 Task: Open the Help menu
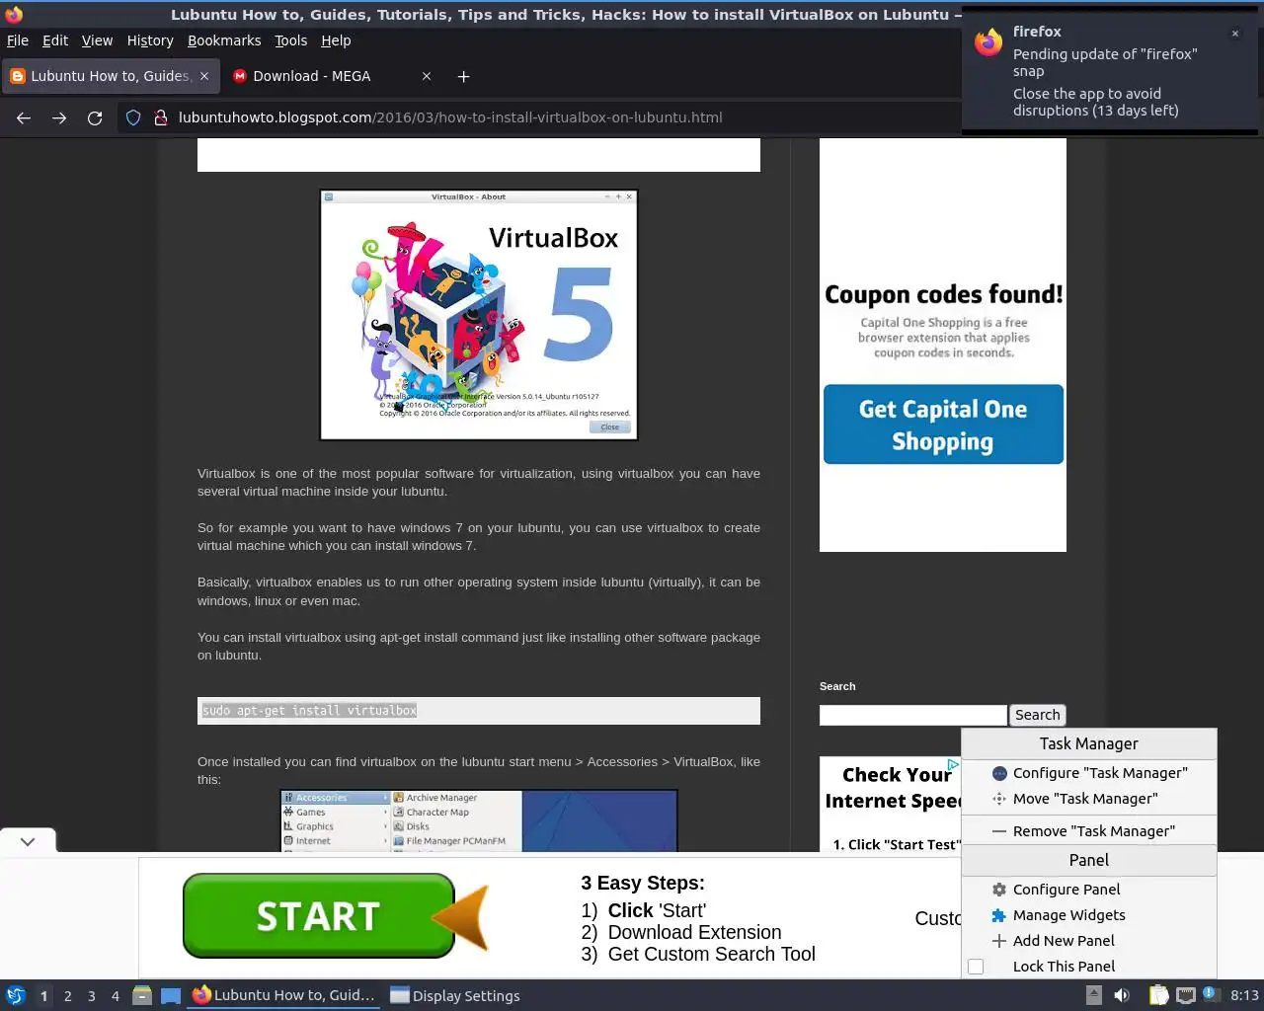click(x=336, y=40)
